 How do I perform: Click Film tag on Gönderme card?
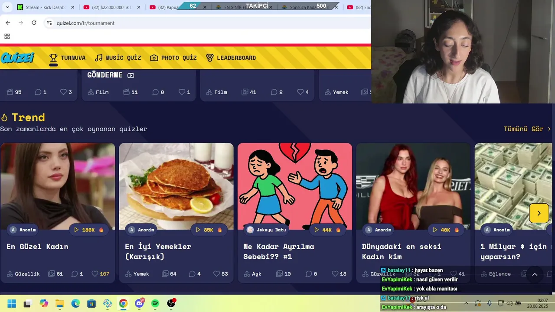tap(98, 92)
